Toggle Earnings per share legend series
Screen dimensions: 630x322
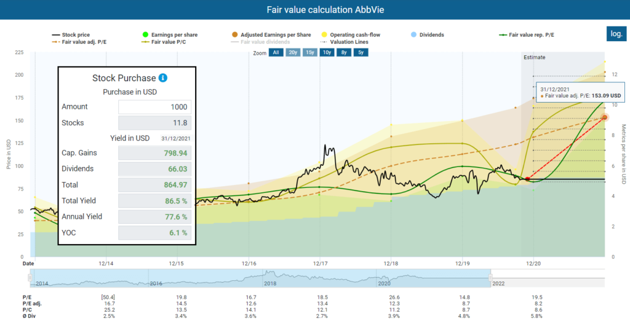[170, 35]
